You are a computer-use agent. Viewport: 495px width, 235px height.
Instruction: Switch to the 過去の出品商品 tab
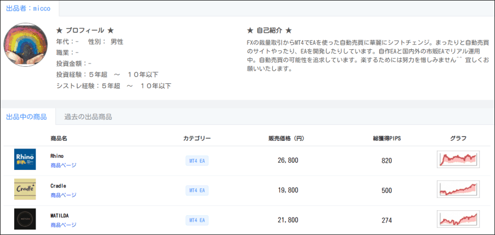[88, 117]
